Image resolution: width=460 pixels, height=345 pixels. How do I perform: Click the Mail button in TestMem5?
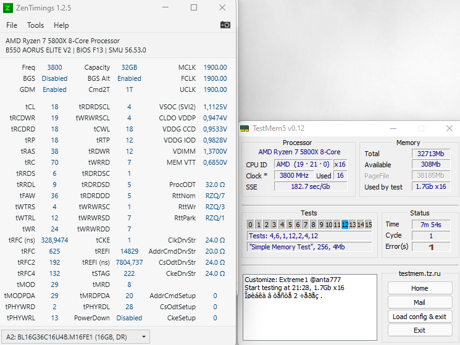(420, 302)
